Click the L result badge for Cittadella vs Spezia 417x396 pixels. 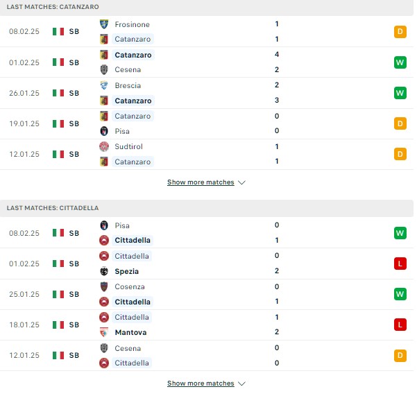tap(400, 264)
